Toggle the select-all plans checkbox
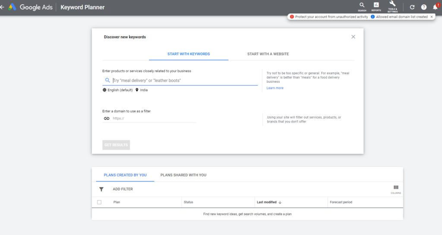The height and width of the screenshot is (235, 442). pyautogui.click(x=99, y=202)
